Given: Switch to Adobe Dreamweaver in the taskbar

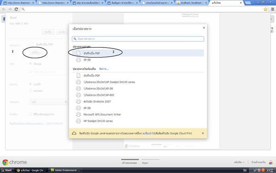Looking at the screenshot, I should [65, 170].
